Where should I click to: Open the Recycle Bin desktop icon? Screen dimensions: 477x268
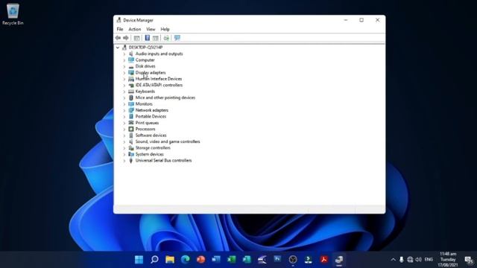(13, 14)
